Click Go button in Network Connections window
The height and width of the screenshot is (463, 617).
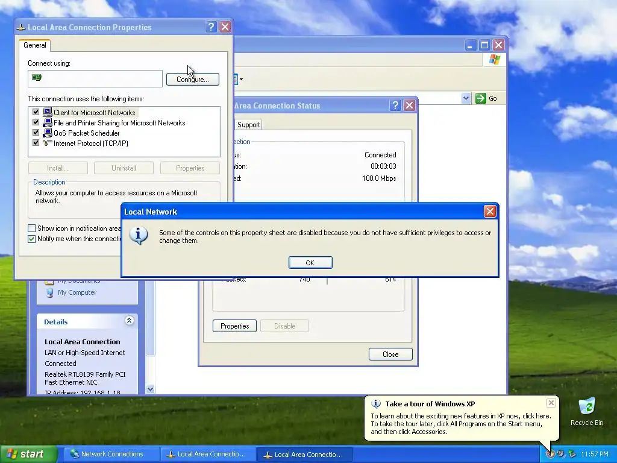point(486,98)
